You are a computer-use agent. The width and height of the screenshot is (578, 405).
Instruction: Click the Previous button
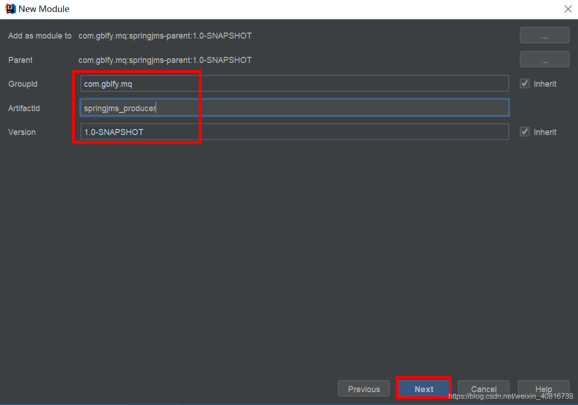point(364,389)
